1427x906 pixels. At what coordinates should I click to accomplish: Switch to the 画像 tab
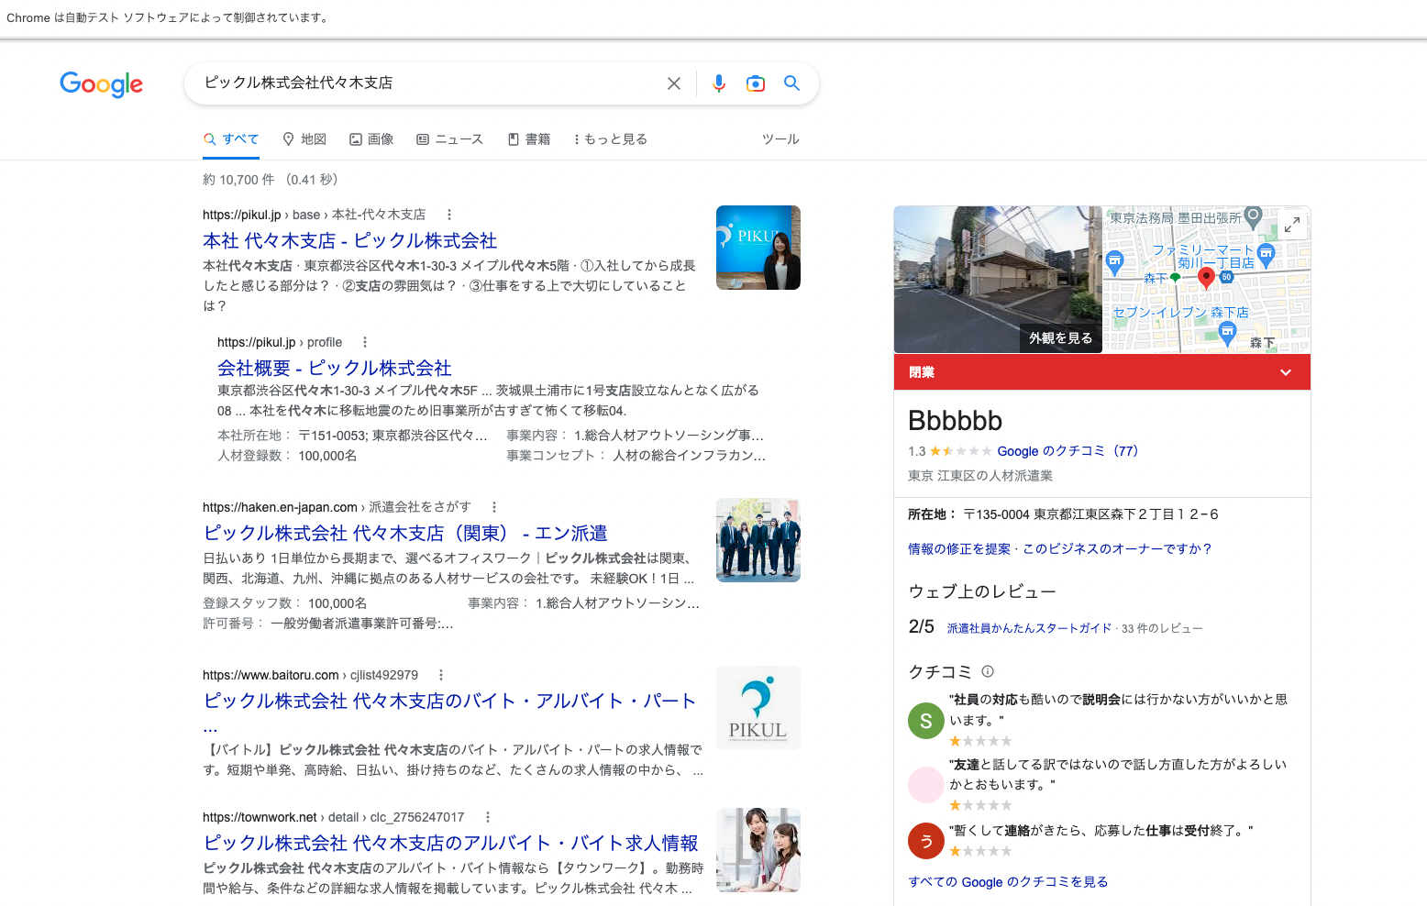click(371, 139)
